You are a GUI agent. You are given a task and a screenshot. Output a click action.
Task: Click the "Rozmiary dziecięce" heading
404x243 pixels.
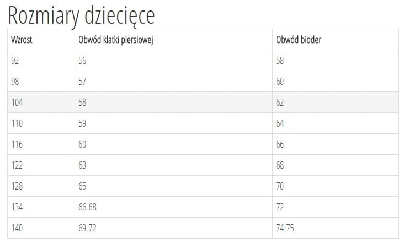(x=81, y=16)
